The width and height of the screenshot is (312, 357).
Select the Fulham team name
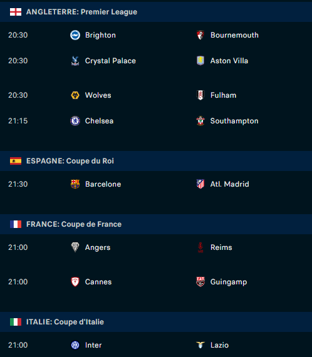pyautogui.click(x=224, y=95)
